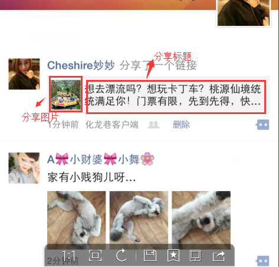Image resolution: width=279 pixels, height=267 pixels.
Task: Click Cheshire妙妙's avatar photo
Action: click(x=24, y=74)
